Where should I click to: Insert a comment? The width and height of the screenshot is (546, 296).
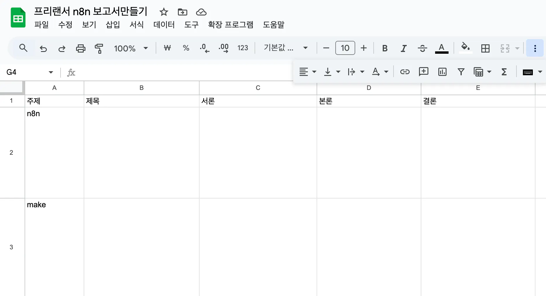point(423,72)
